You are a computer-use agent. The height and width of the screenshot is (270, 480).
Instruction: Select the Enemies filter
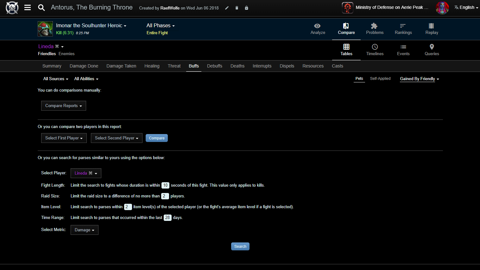[66, 54]
